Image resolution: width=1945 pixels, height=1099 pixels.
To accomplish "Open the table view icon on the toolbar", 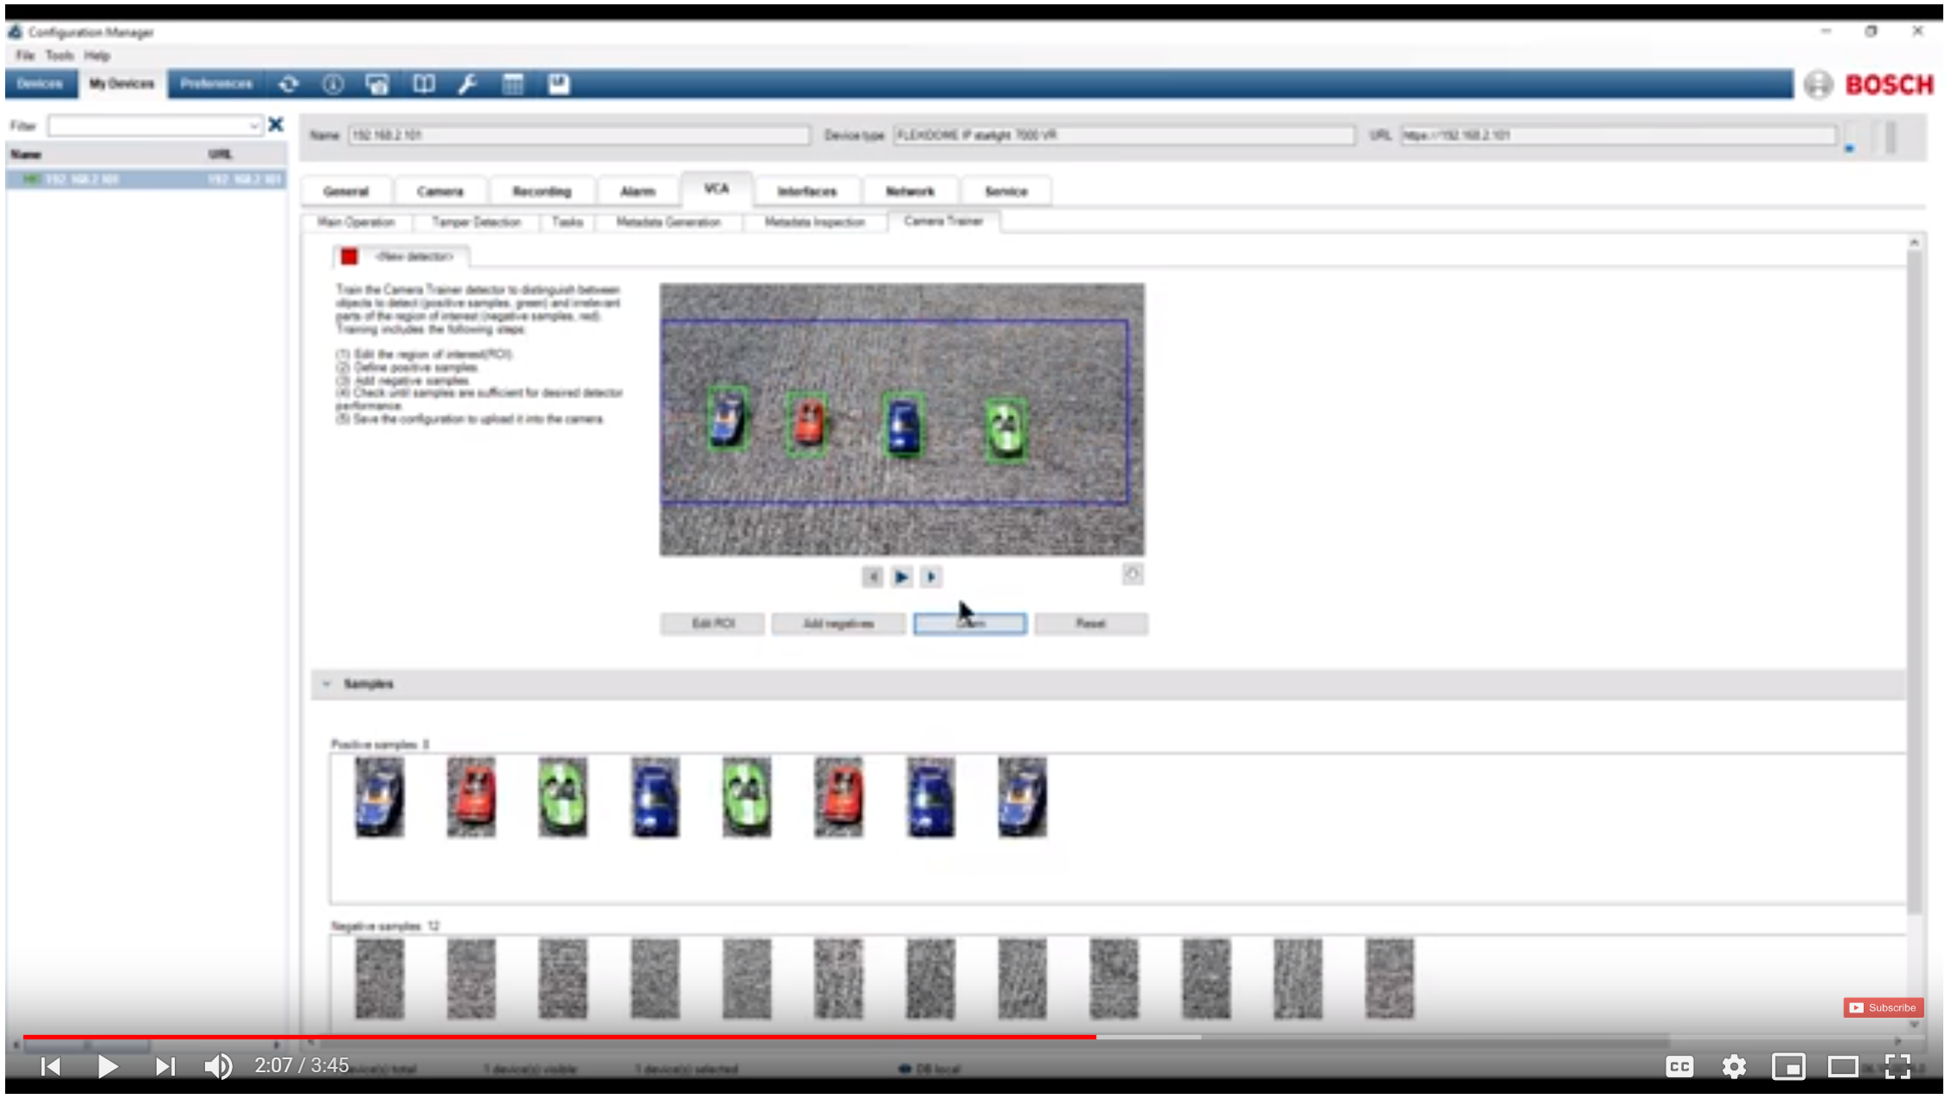I will [x=512, y=84].
